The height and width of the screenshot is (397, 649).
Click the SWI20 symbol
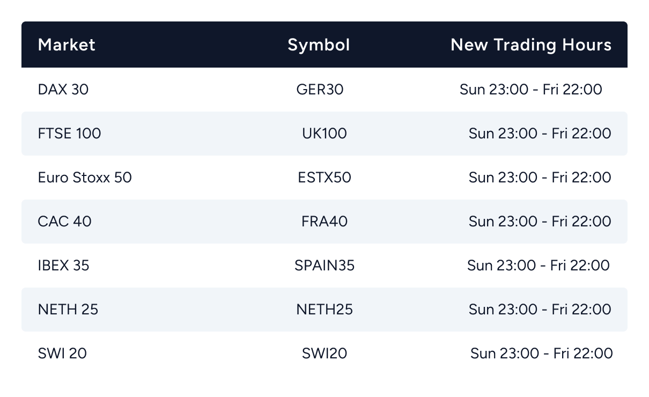324,353
